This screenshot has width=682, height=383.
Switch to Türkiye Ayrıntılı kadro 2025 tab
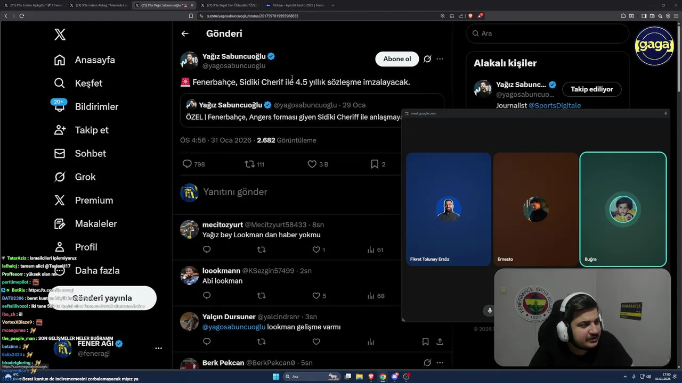[x=296, y=5]
